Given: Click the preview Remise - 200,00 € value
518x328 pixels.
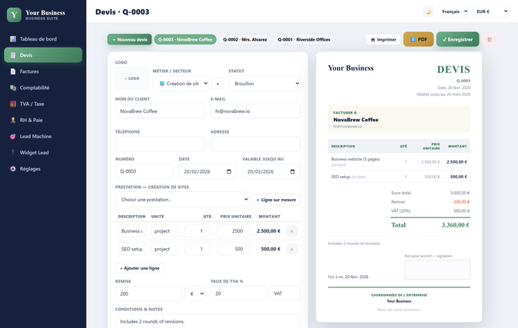Looking at the screenshot, I should (x=460, y=202).
